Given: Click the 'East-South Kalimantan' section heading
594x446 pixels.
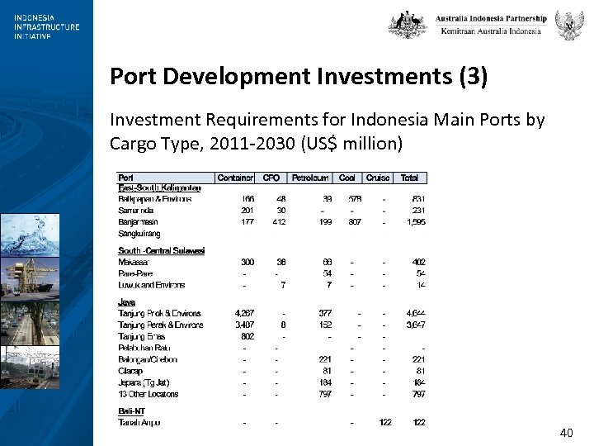Looking at the screenshot, I should click(159, 188).
